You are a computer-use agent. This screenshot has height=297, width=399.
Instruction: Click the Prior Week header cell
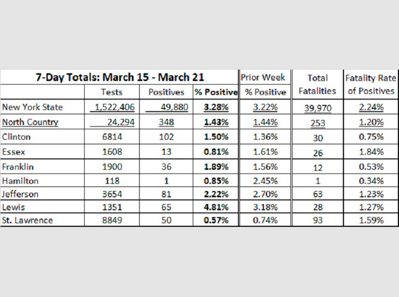click(263, 78)
